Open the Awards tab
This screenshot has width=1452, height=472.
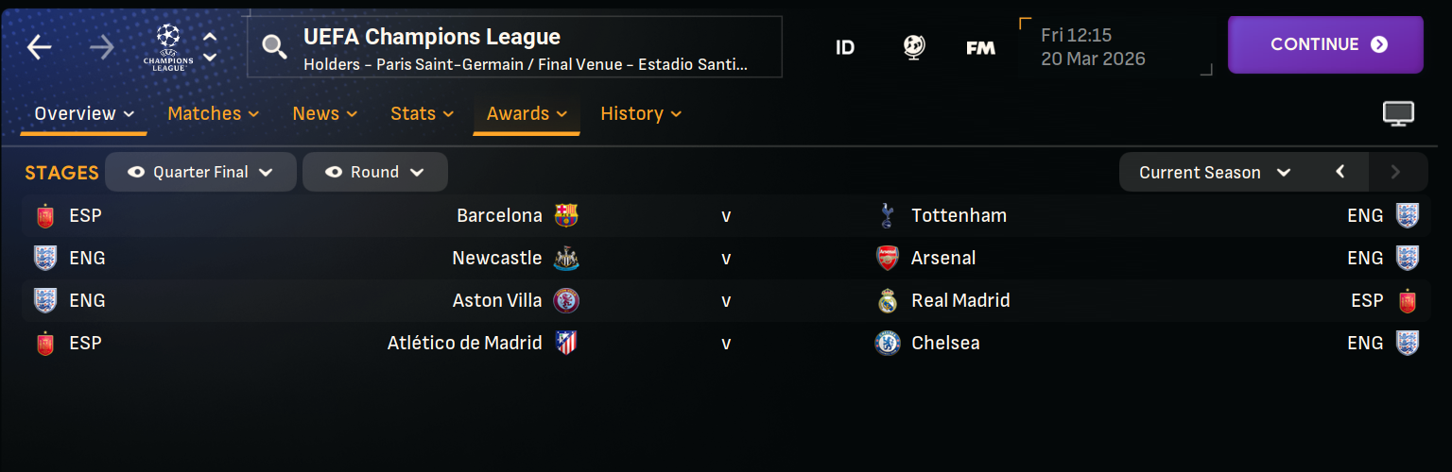click(527, 114)
